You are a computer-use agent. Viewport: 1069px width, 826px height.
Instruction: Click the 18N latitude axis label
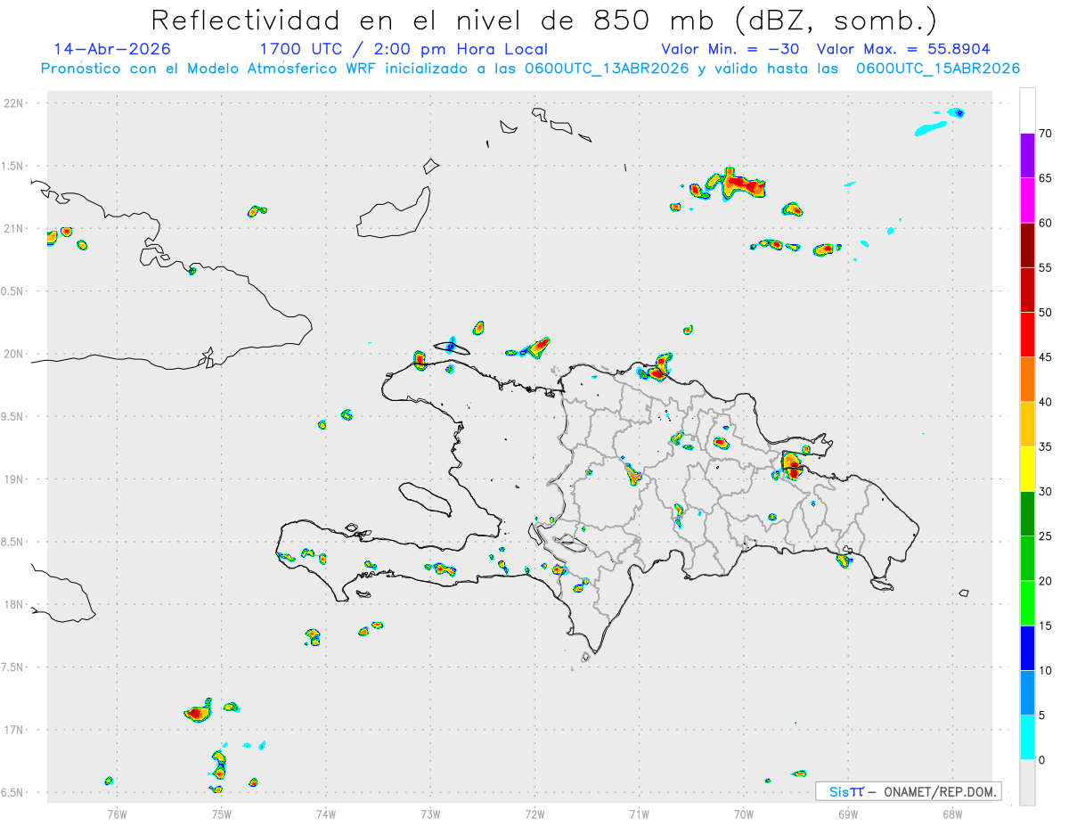point(15,605)
